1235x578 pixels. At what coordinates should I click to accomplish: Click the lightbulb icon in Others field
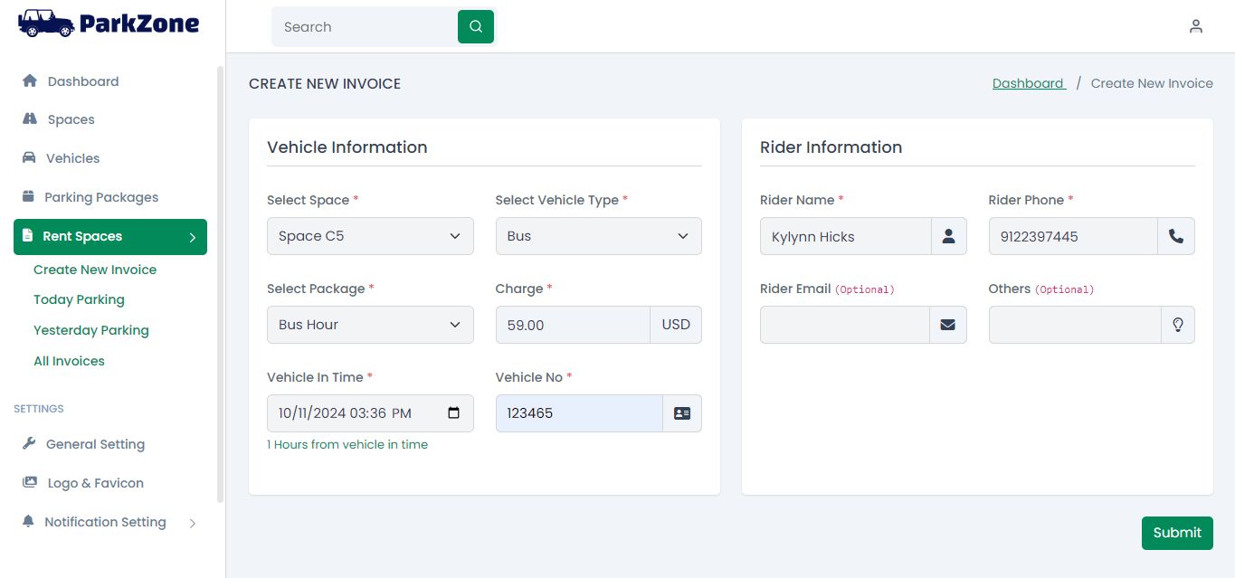point(1177,325)
